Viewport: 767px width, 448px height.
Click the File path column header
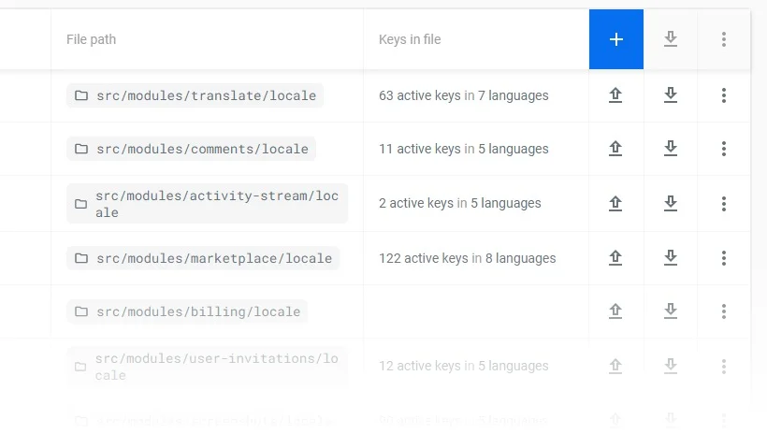[x=92, y=39]
